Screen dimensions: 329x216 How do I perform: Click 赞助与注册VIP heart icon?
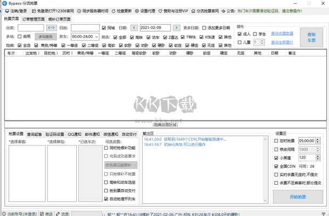pos(160,11)
